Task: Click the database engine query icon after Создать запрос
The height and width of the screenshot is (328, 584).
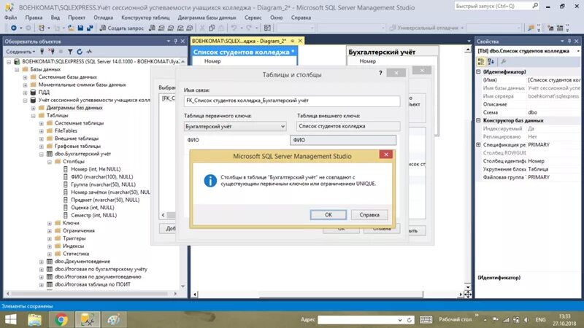Action: pos(152,28)
